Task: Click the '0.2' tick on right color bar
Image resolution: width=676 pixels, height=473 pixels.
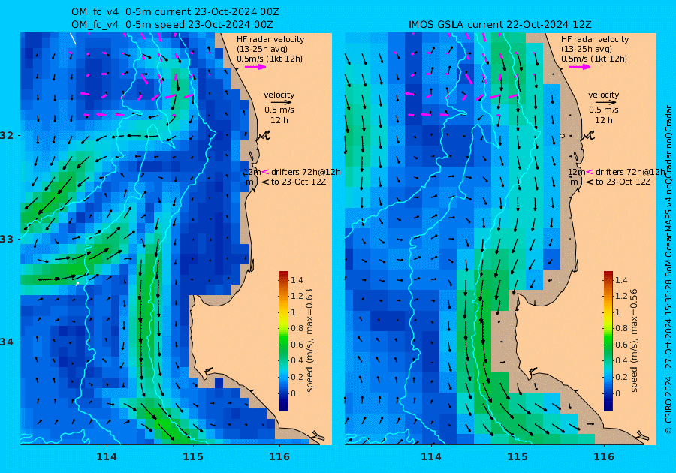Action: point(621,377)
